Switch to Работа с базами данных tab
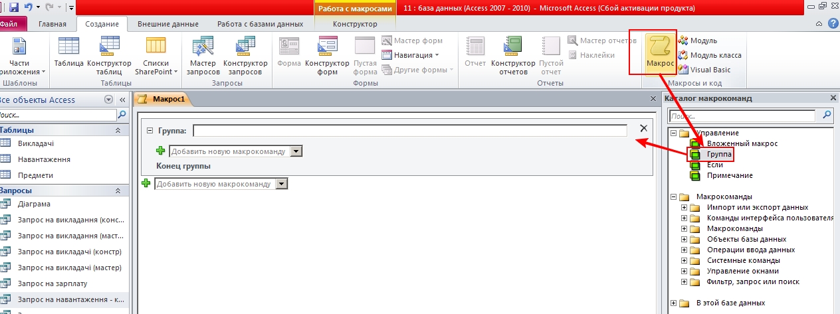 [261, 24]
